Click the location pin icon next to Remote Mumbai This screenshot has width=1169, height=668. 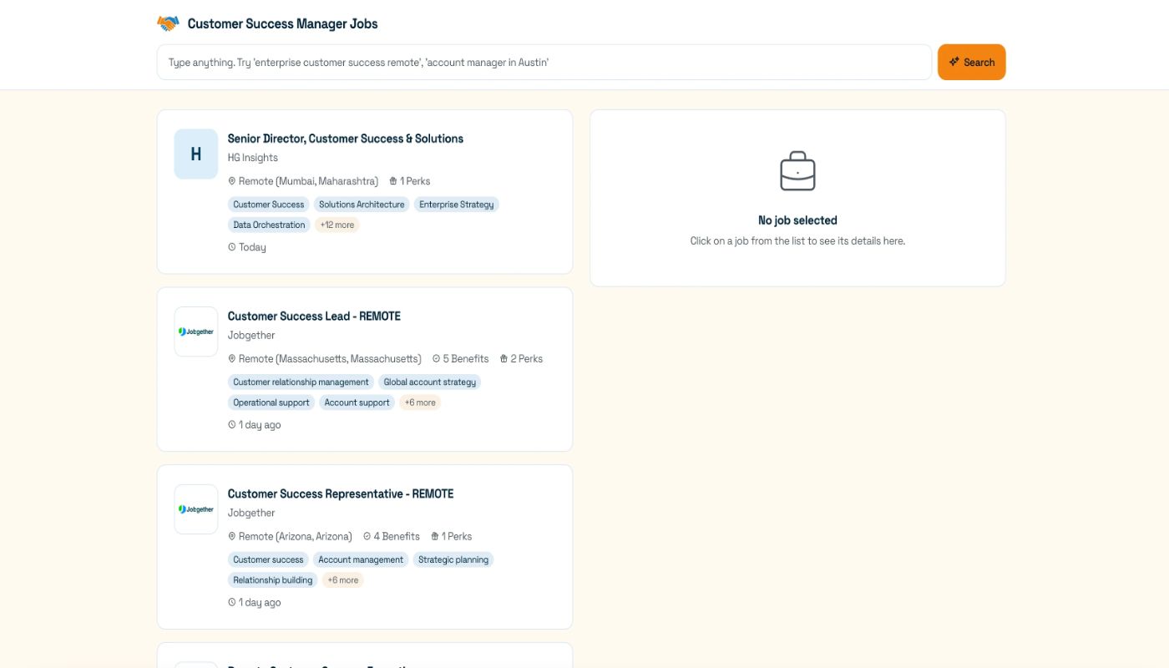click(231, 181)
